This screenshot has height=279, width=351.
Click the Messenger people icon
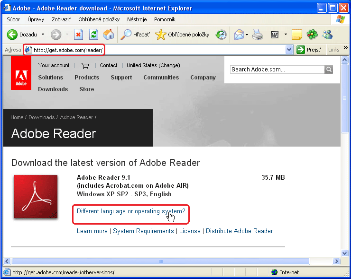[327, 35]
